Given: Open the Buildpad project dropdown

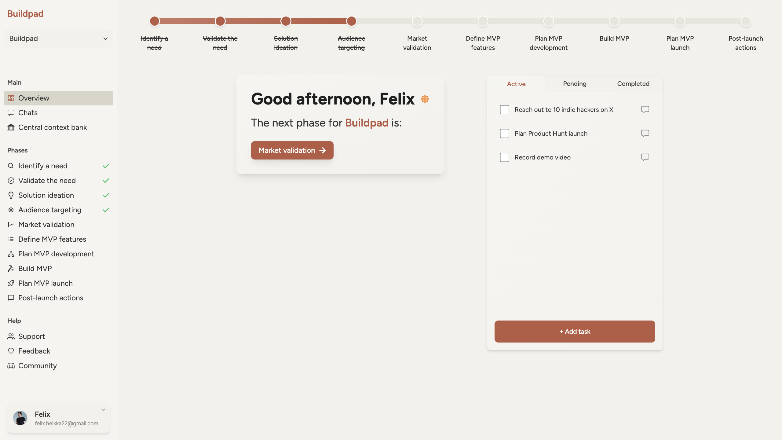Looking at the screenshot, I should pyautogui.click(x=58, y=38).
